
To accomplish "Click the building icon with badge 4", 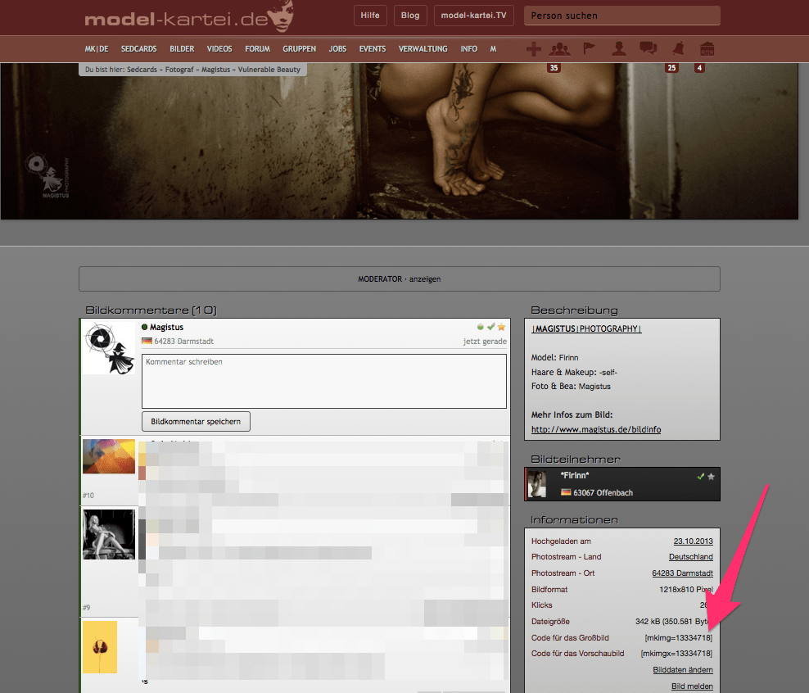I will [707, 49].
